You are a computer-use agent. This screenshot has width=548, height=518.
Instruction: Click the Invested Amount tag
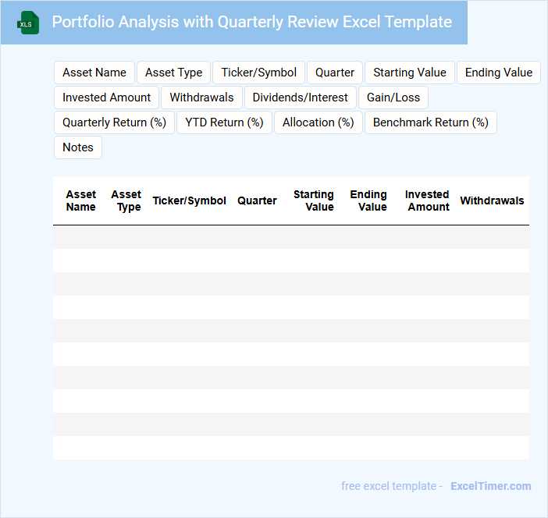107,98
